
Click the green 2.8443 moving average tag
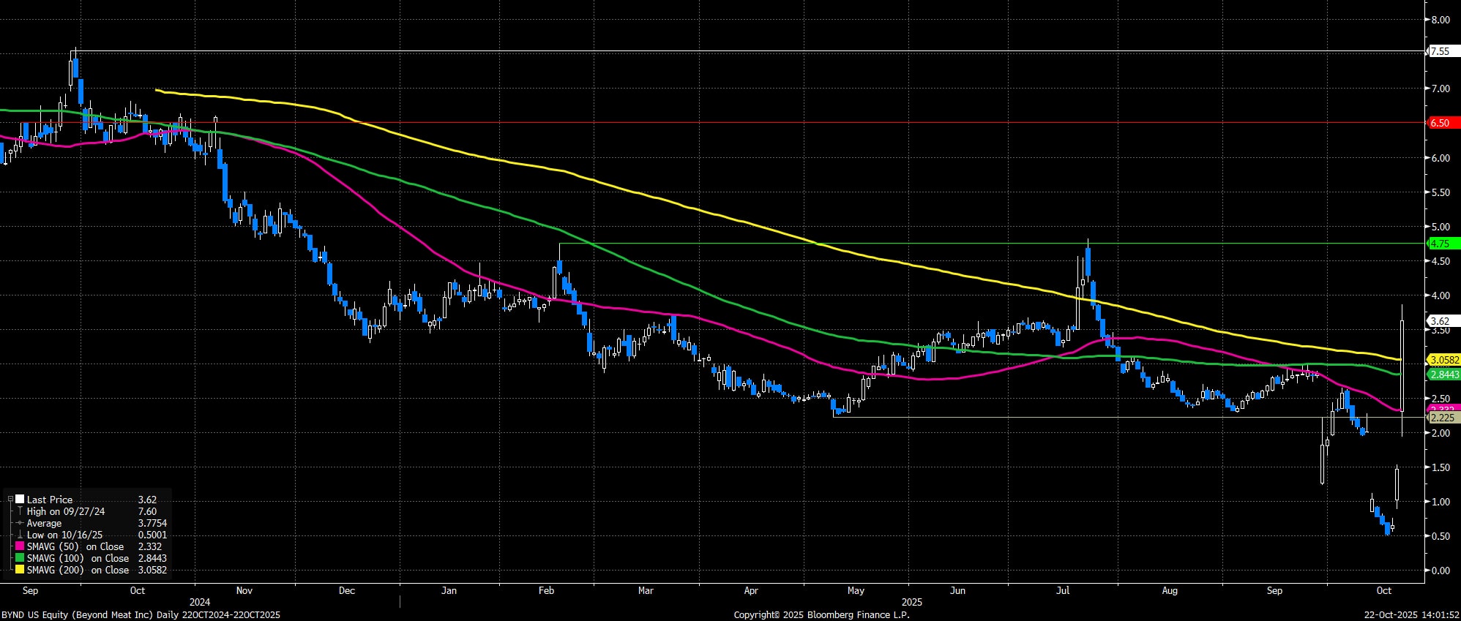1443,375
